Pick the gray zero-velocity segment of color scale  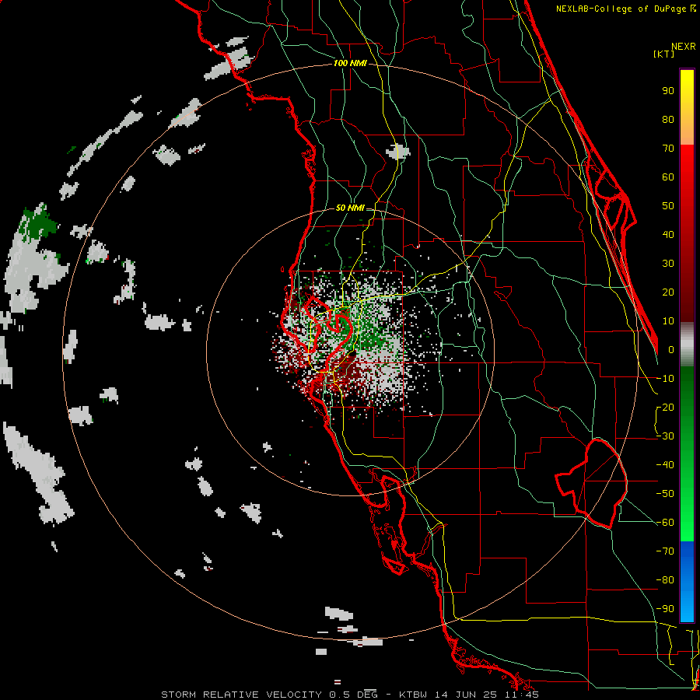(x=687, y=345)
